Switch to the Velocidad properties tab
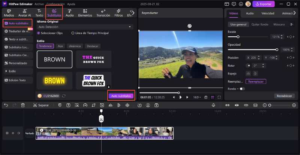 coord(268,13)
